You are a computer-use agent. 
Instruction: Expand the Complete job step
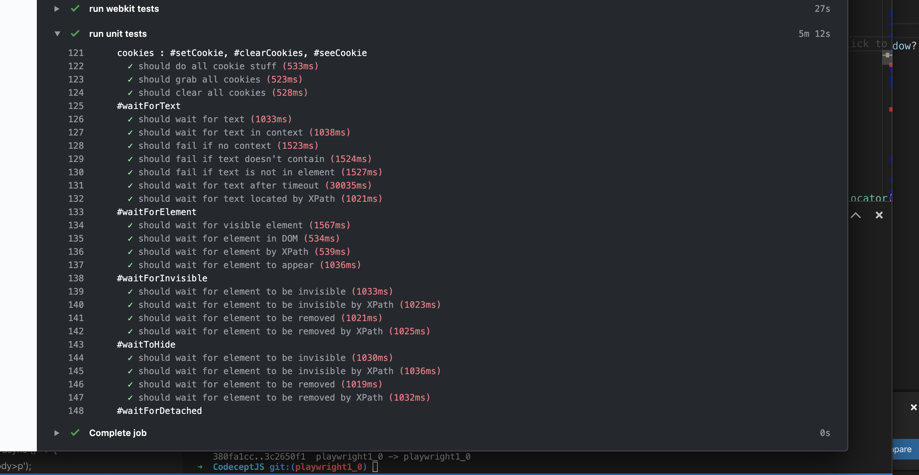coord(57,433)
